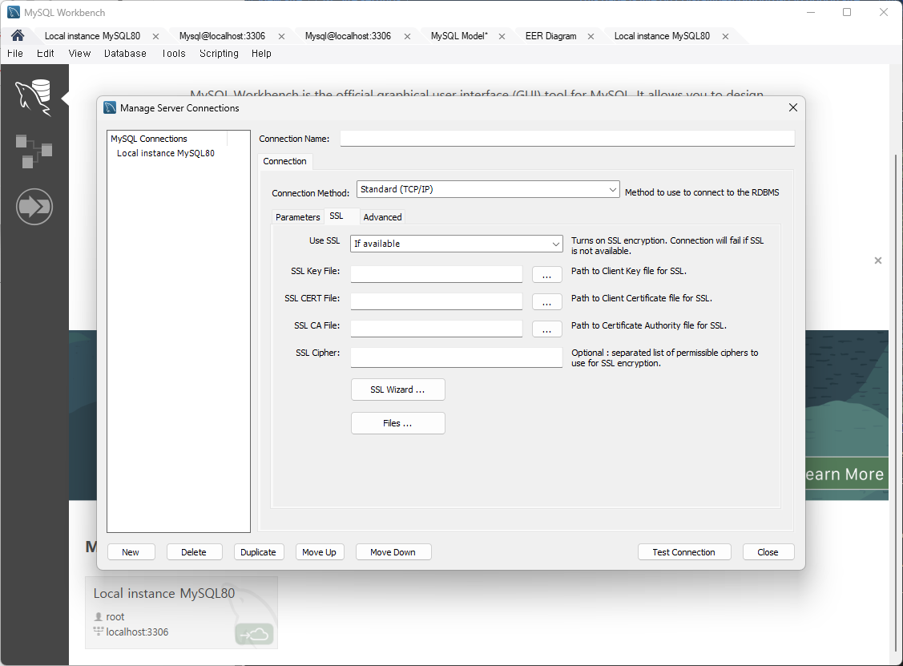Image resolution: width=903 pixels, height=666 pixels.
Task: Delete the selected connection
Action: pos(194,552)
